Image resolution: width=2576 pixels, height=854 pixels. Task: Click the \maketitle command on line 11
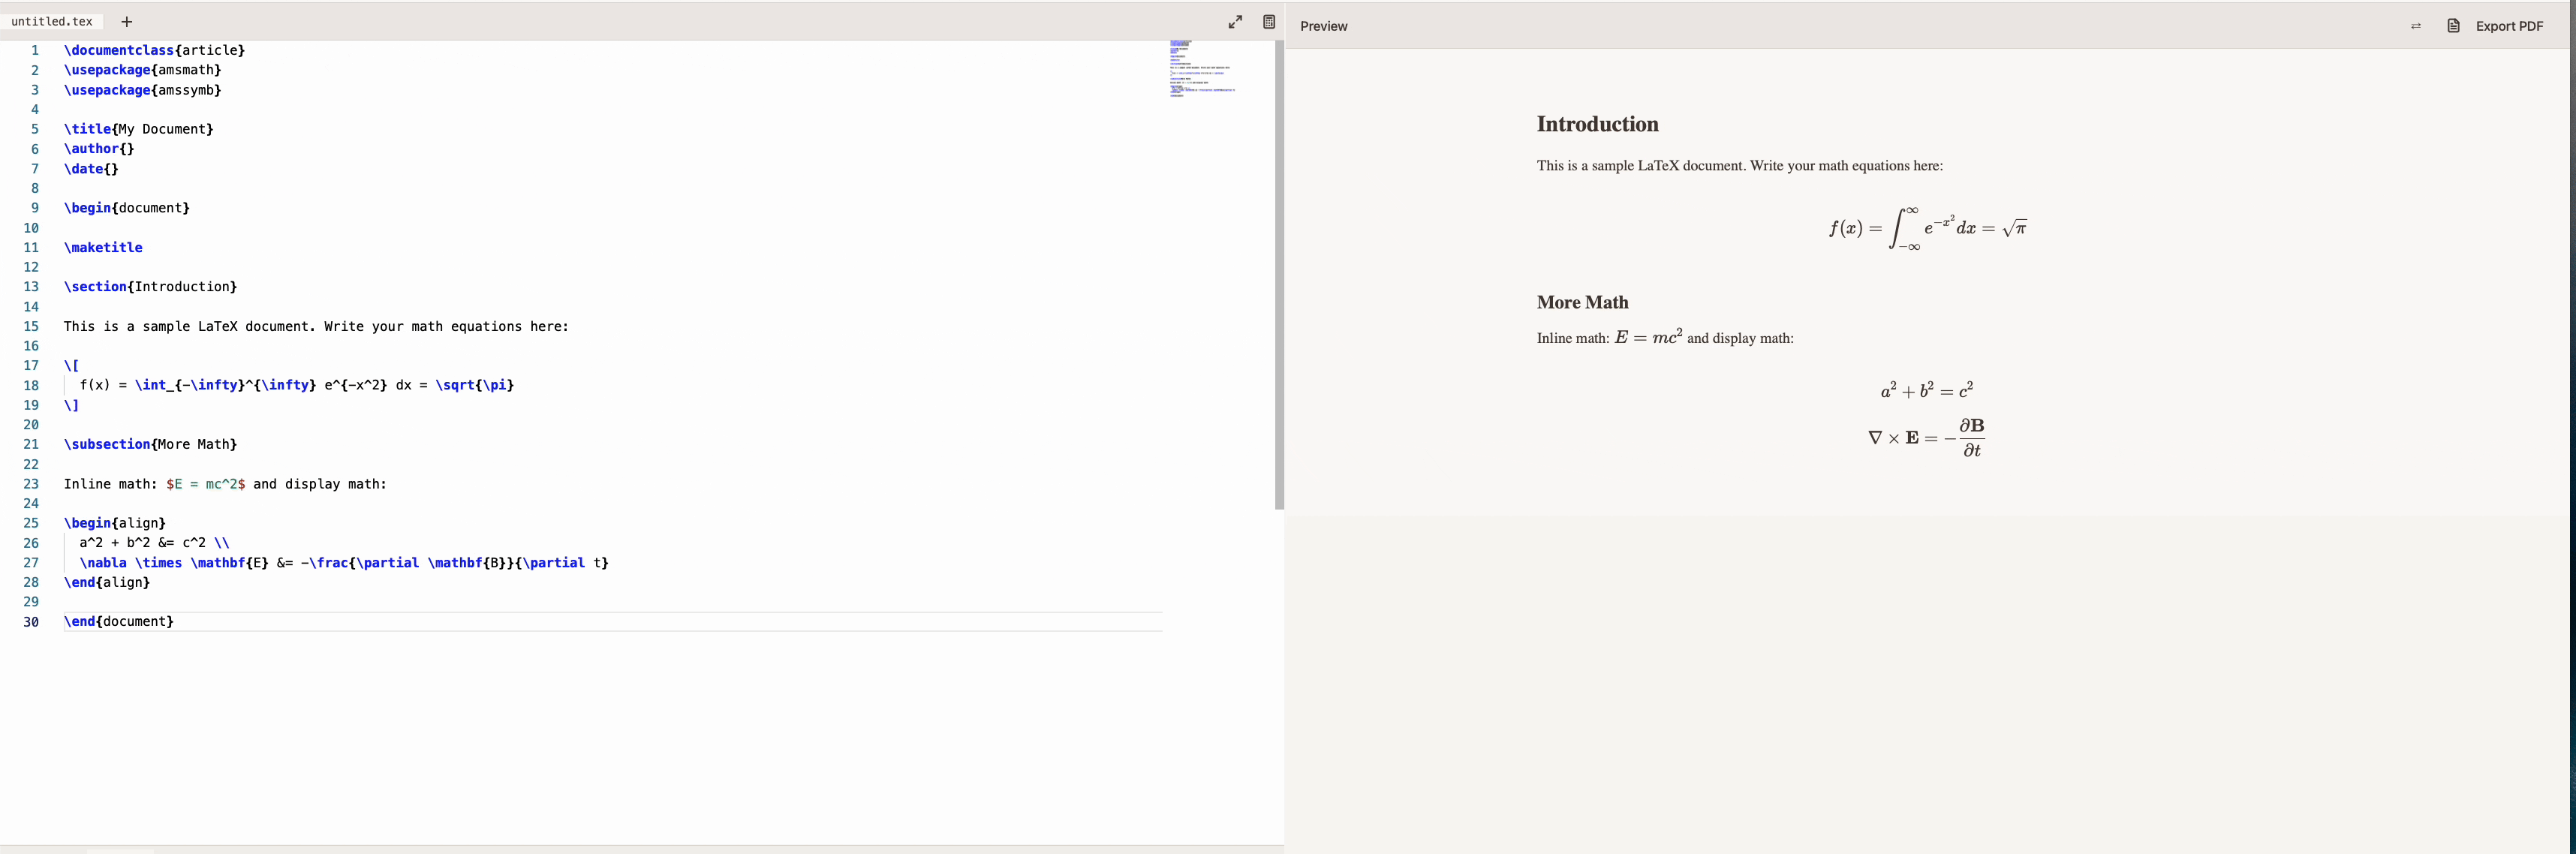103,247
